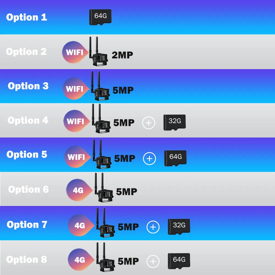Click the camera image in Option 3
Image resolution: width=275 pixels, height=275 pixels.
pos(100,87)
